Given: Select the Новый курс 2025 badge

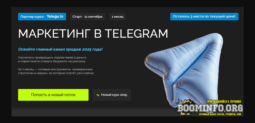Looking at the screenshot, I should coord(112,95).
